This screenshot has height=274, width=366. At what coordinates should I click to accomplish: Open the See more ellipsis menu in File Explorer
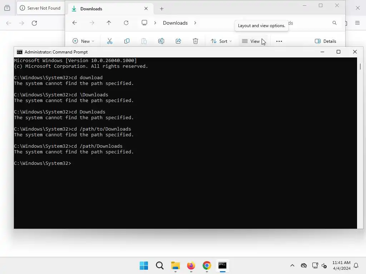(279, 41)
